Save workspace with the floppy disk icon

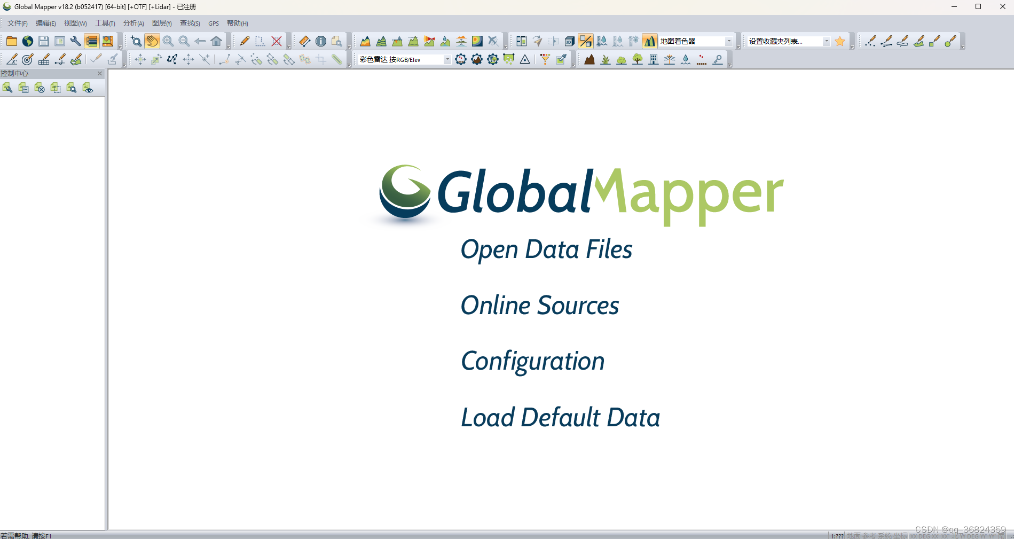44,41
